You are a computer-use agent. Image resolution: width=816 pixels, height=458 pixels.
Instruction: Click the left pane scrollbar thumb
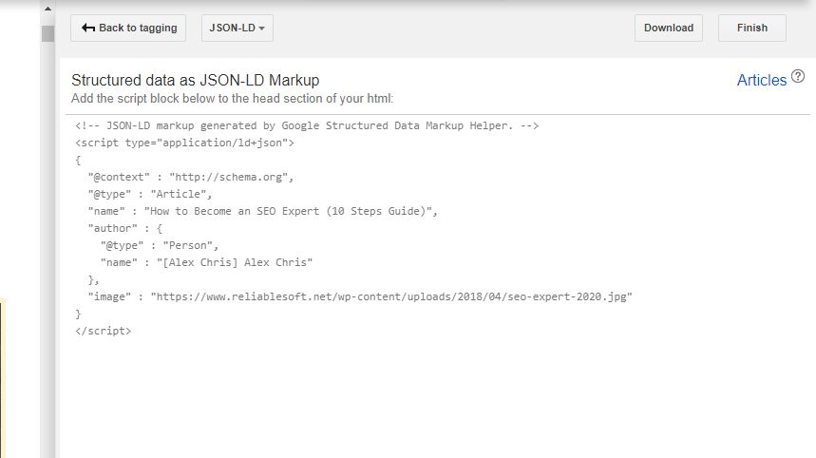pyautogui.click(x=47, y=34)
